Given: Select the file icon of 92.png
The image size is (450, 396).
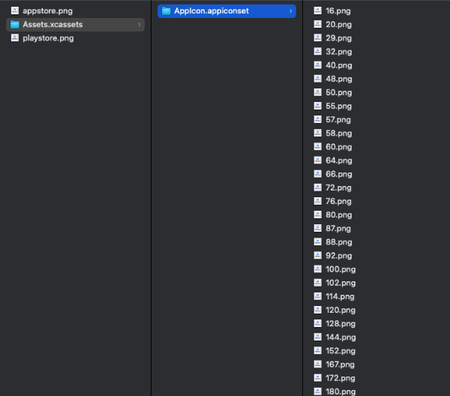Looking at the screenshot, I should (318, 256).
